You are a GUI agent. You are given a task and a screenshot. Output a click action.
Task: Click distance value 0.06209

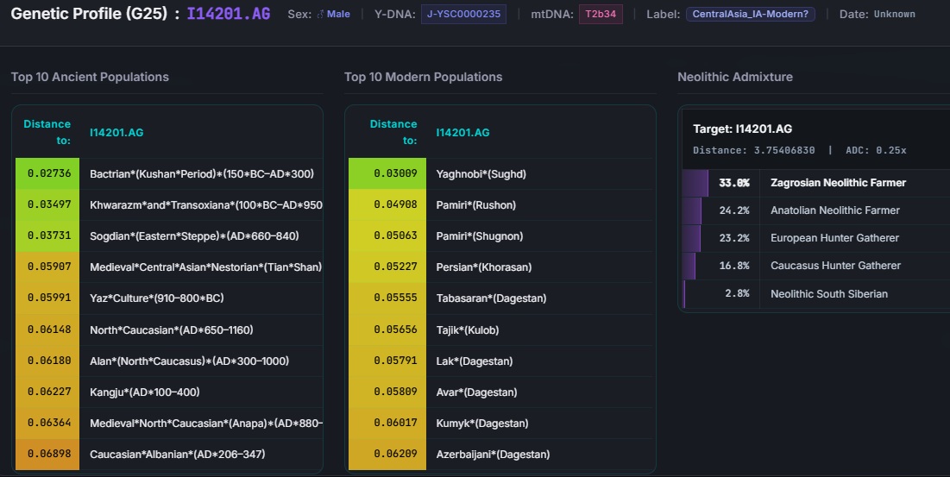pyautogui.click(x=395, y=454)
